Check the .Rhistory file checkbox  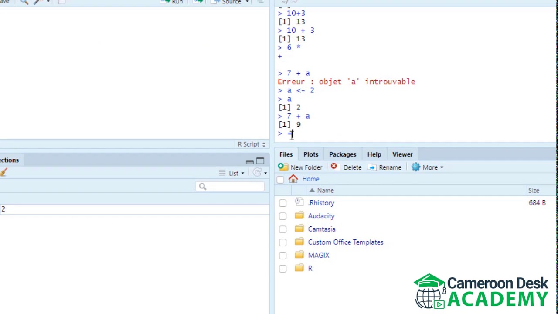282,203
